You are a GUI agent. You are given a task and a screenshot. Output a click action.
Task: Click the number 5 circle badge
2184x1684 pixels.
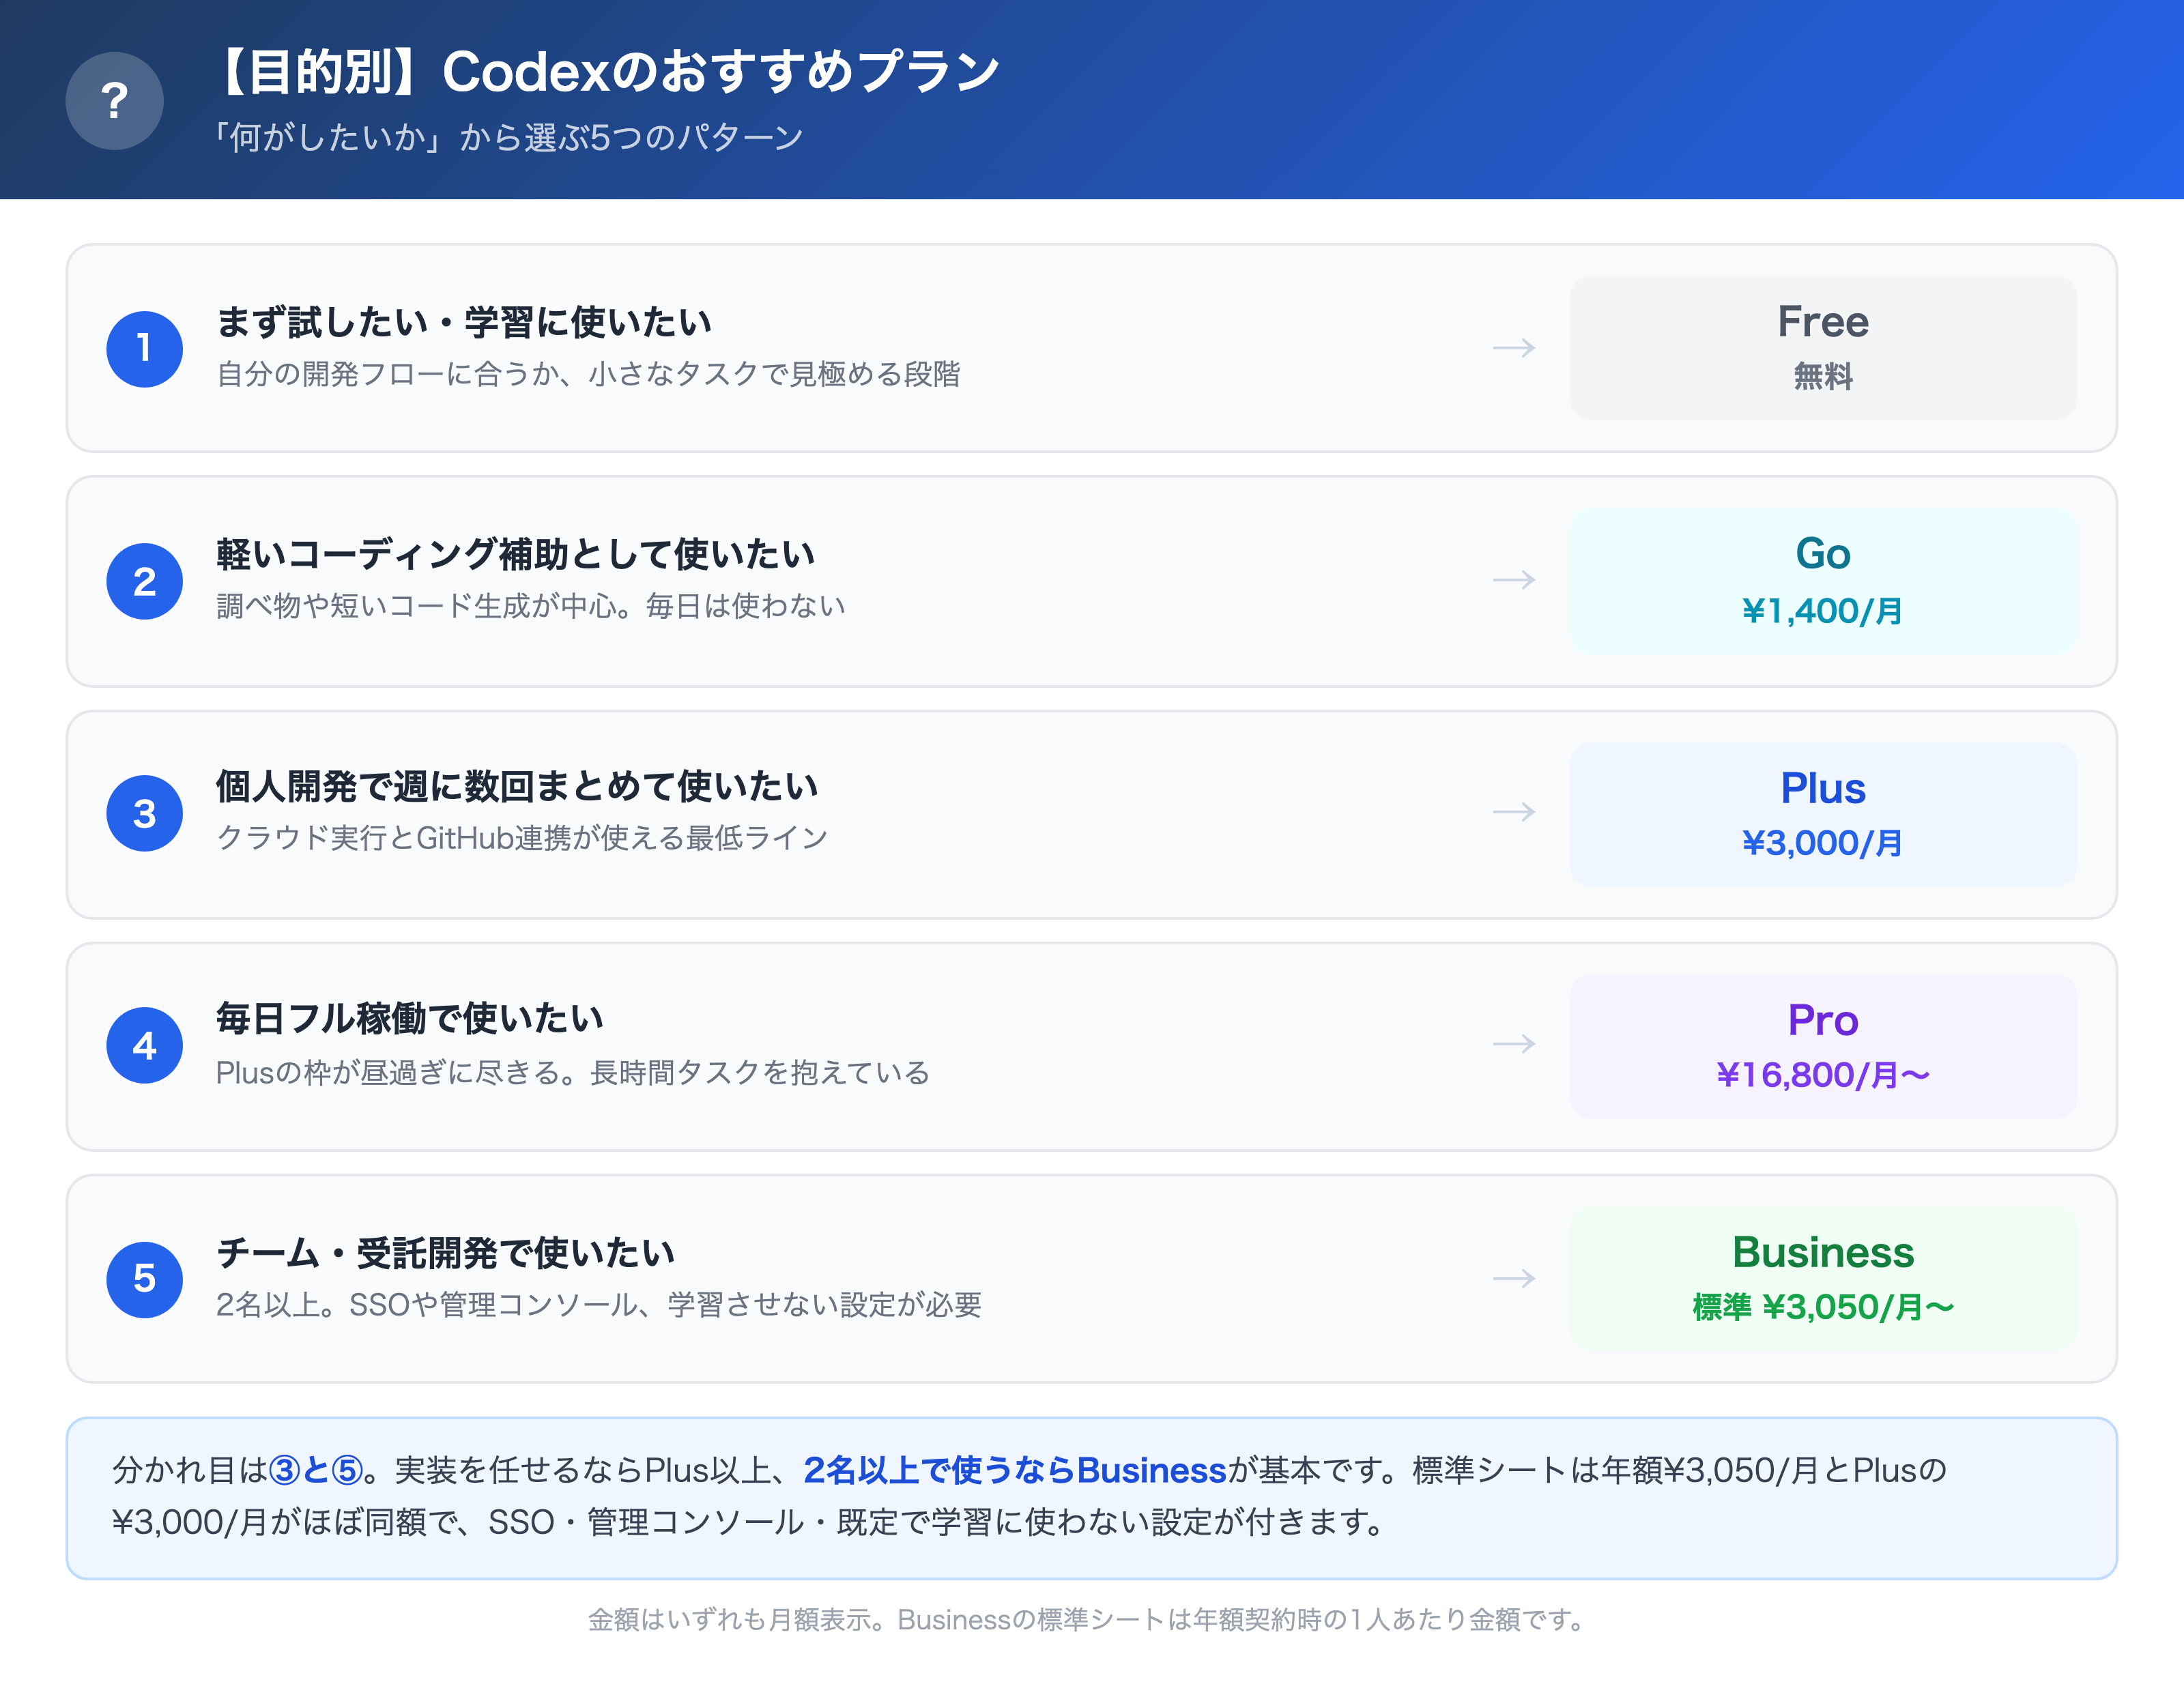[x=144, y=1279]
